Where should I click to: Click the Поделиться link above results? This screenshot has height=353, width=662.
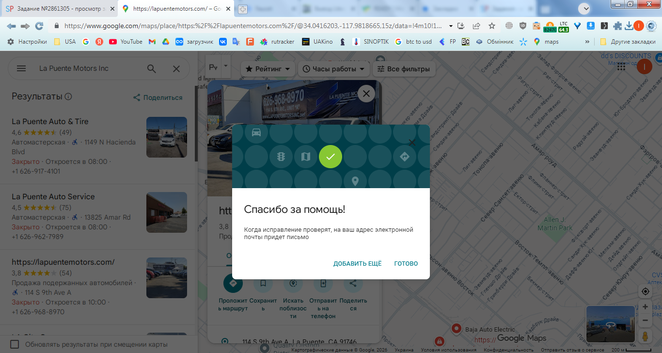[x=158, y=97]
